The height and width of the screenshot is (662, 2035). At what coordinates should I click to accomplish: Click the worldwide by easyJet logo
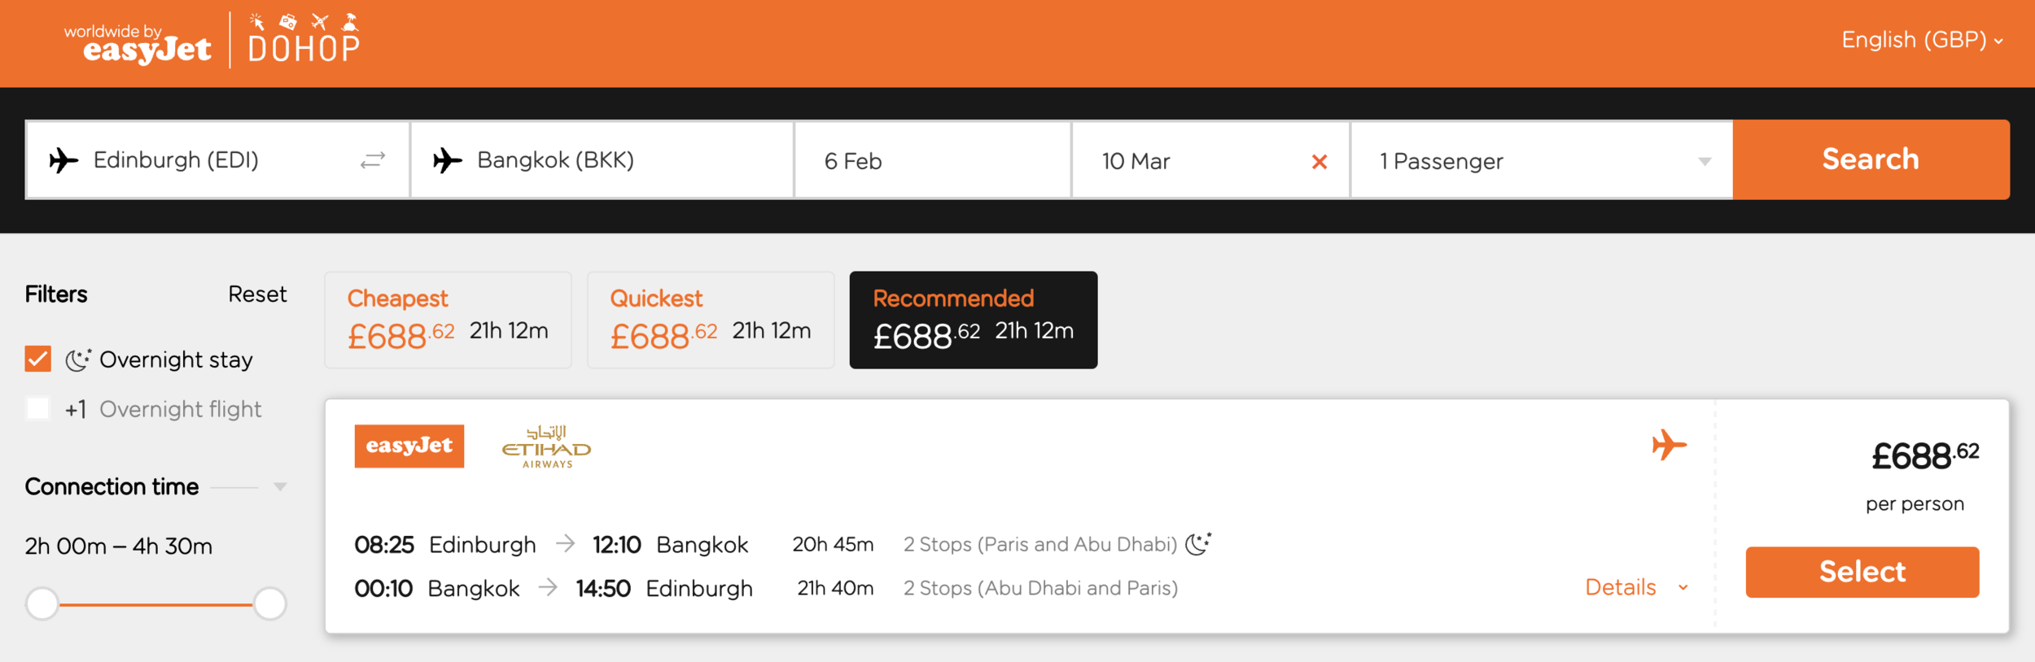[138, 44]
